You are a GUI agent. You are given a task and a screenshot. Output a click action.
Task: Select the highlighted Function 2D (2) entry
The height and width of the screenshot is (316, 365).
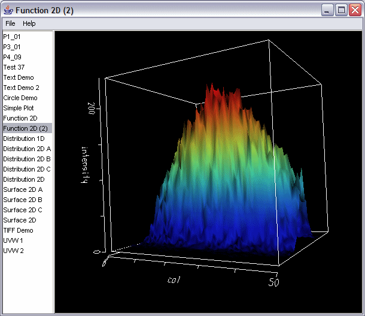click(x=25, y=128)
